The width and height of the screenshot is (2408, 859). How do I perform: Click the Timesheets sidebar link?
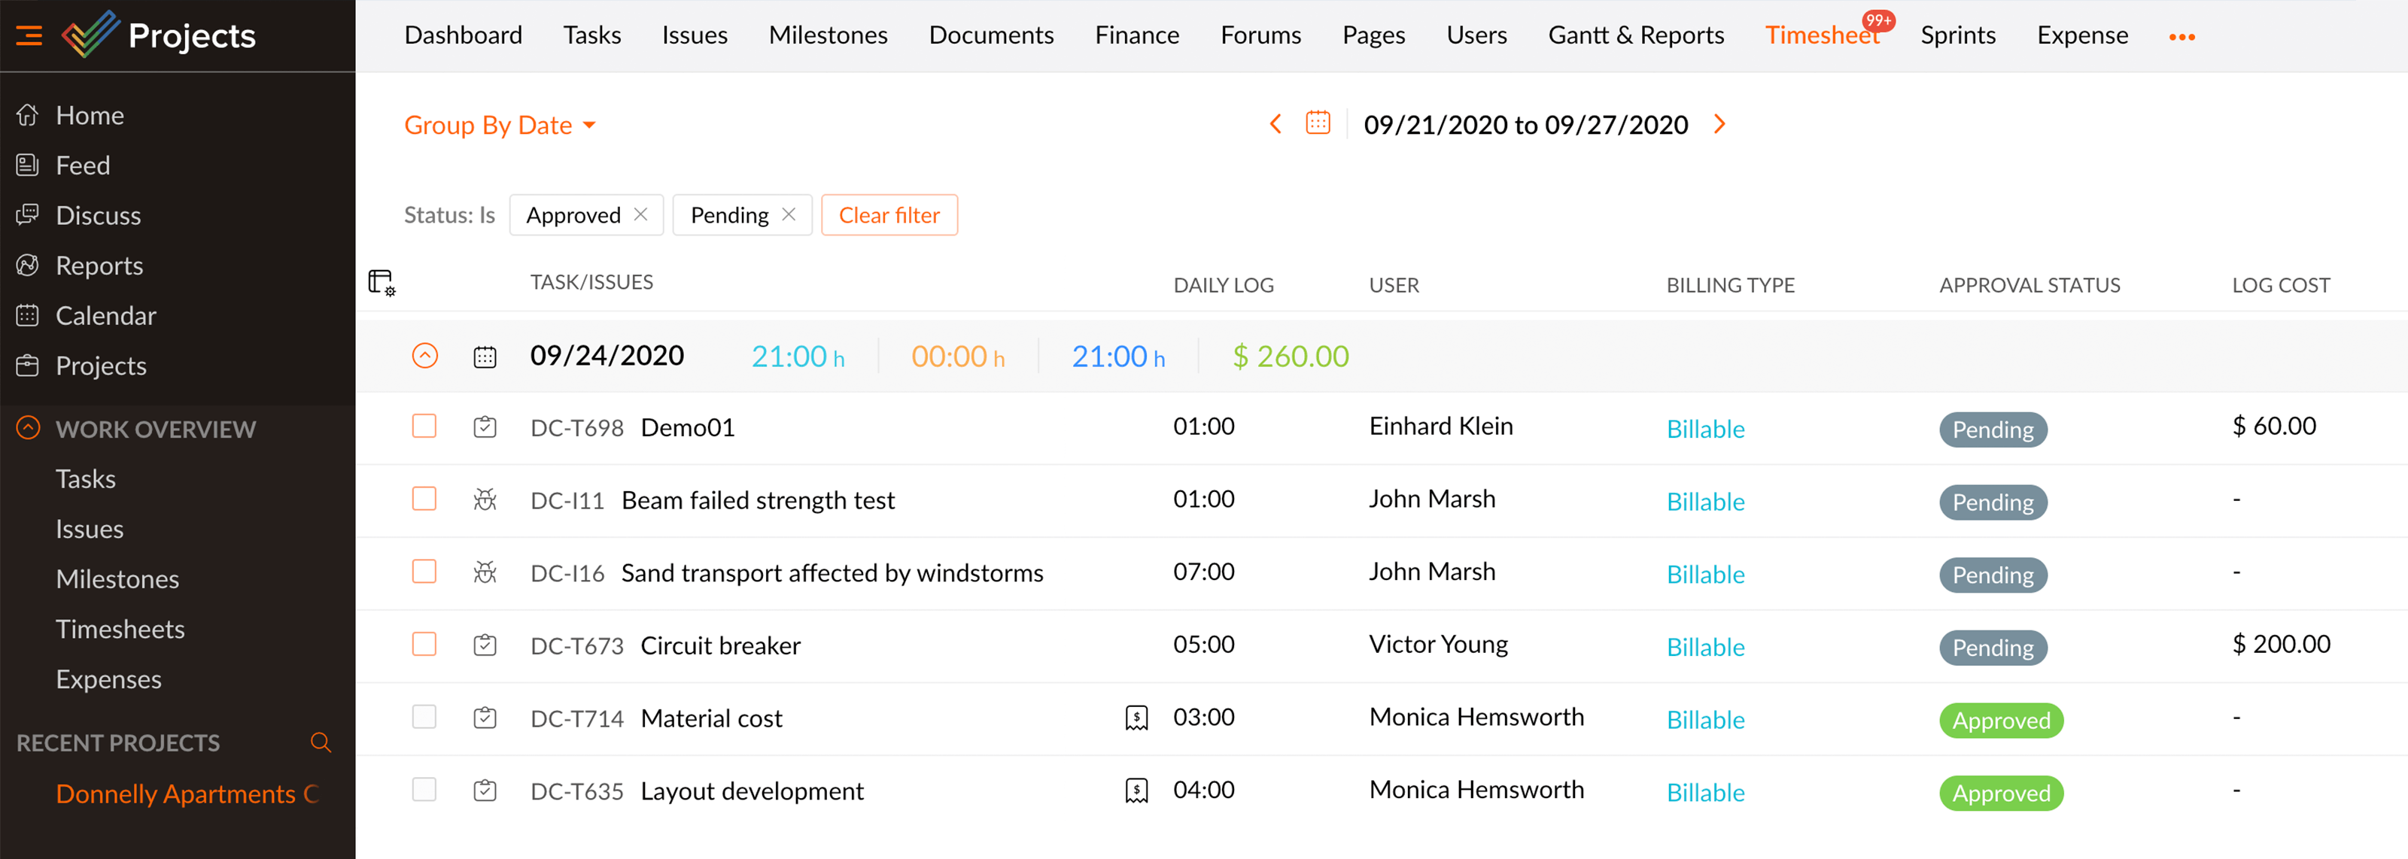121,629
